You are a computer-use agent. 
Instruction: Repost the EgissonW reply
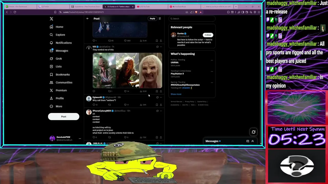pos(109,105)
